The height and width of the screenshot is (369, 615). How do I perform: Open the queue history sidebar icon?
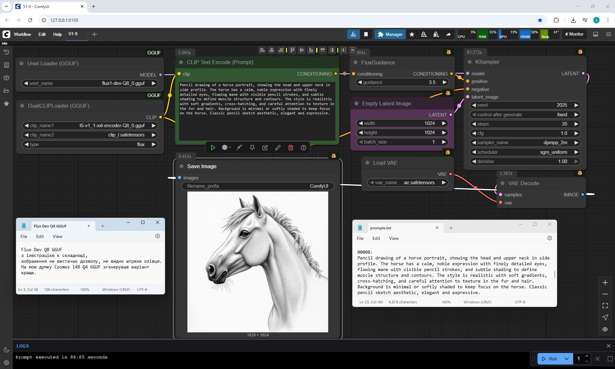(6, 52)
